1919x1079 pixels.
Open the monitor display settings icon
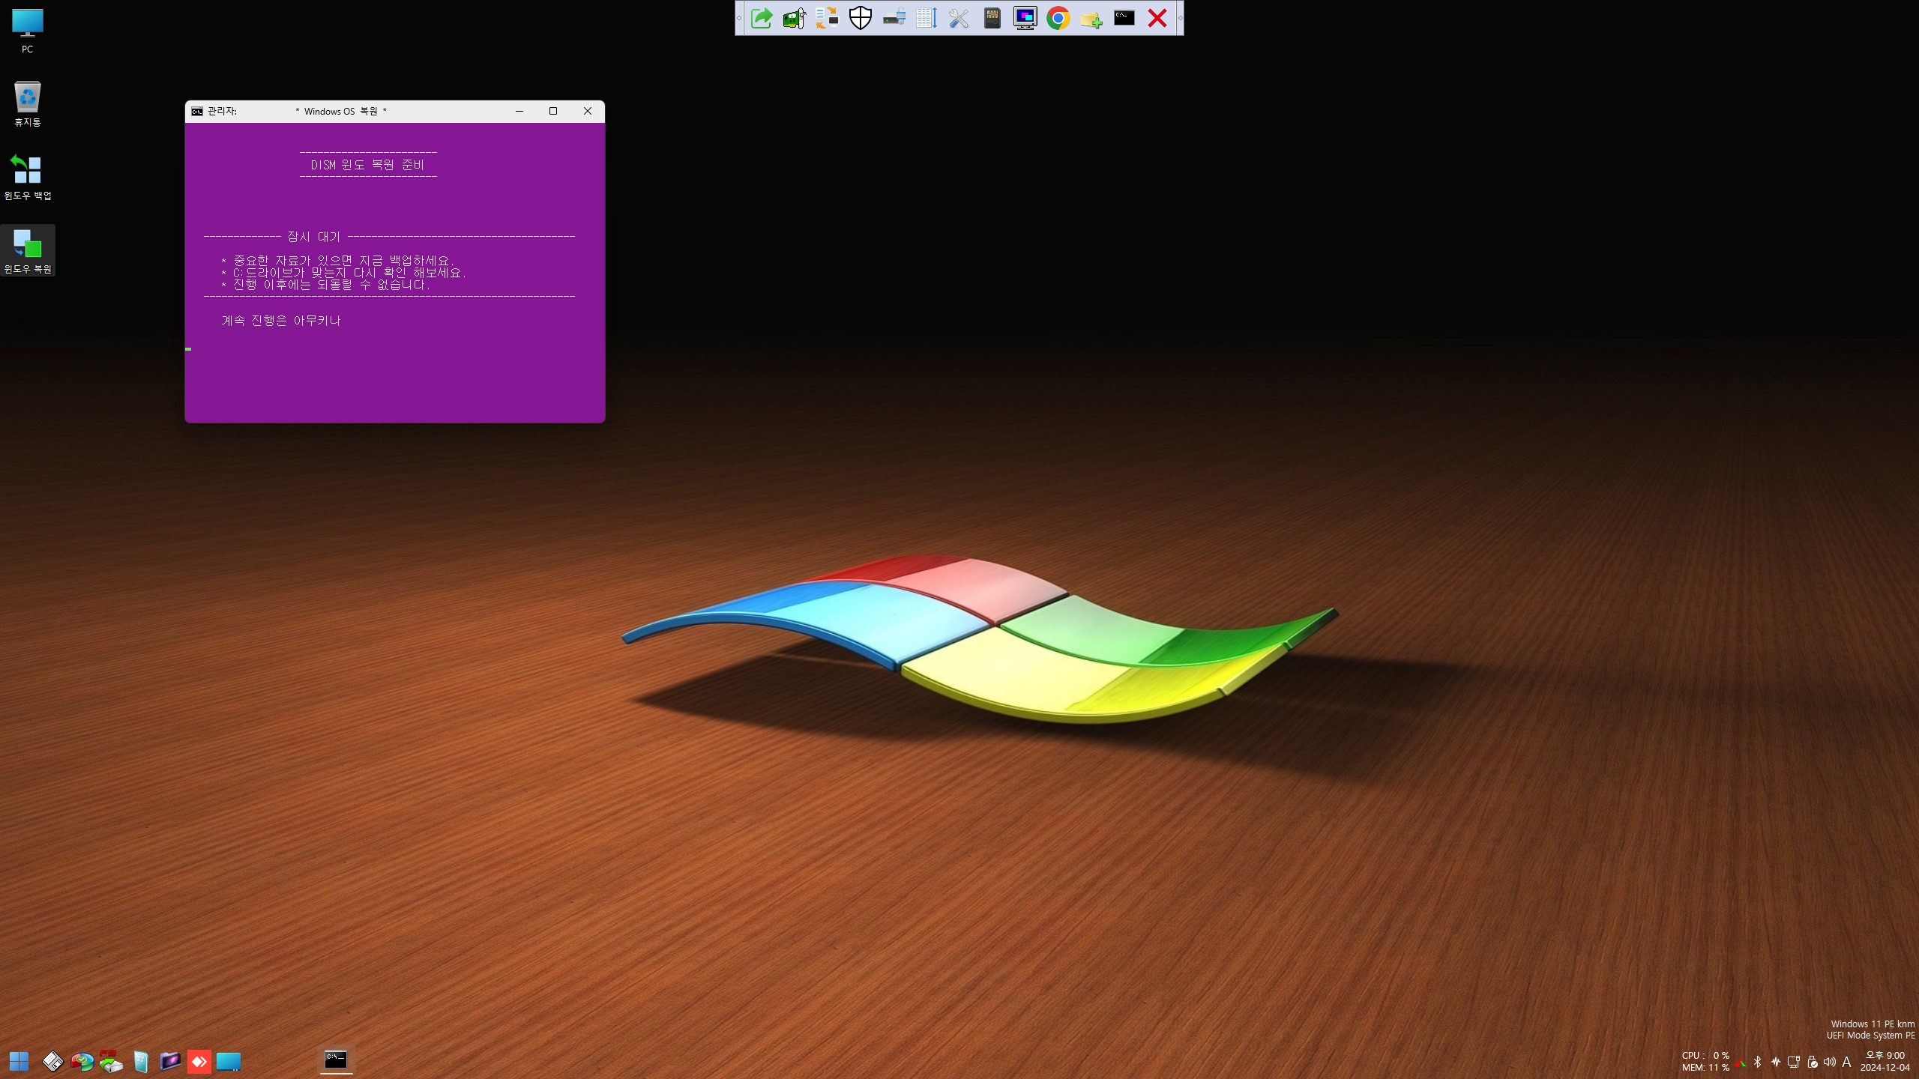pos(1025,18)
